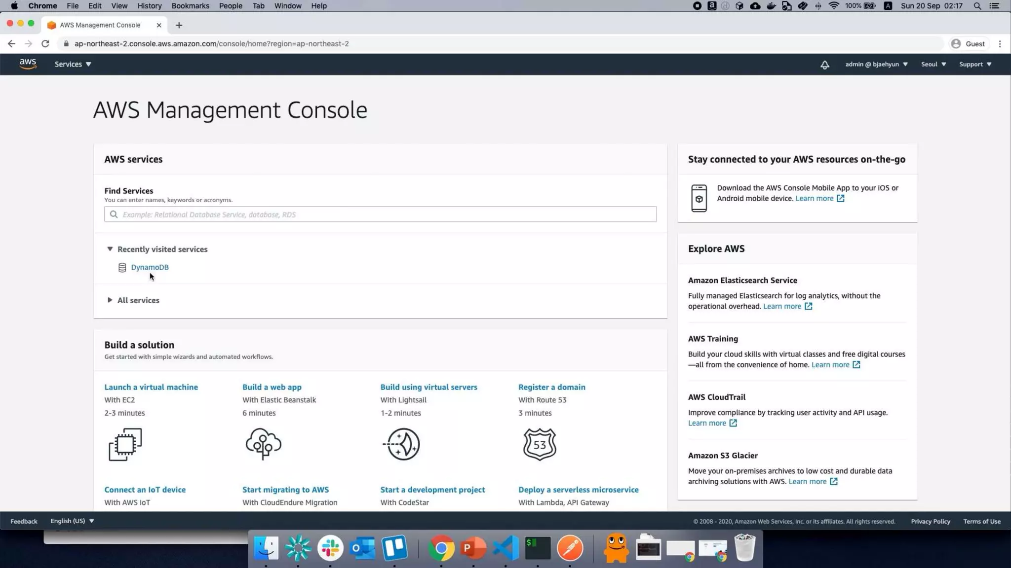
Task: Open the Bookmarks menu
Action: tap(190, 6)
